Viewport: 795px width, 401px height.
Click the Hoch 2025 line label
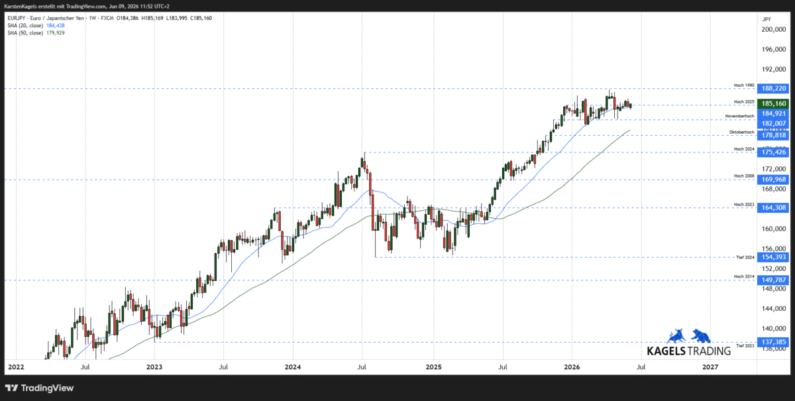744,101
